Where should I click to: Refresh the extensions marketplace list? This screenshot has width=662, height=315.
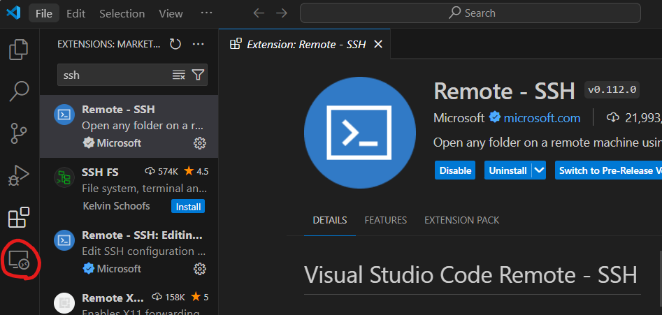click(x=175, y=44)
